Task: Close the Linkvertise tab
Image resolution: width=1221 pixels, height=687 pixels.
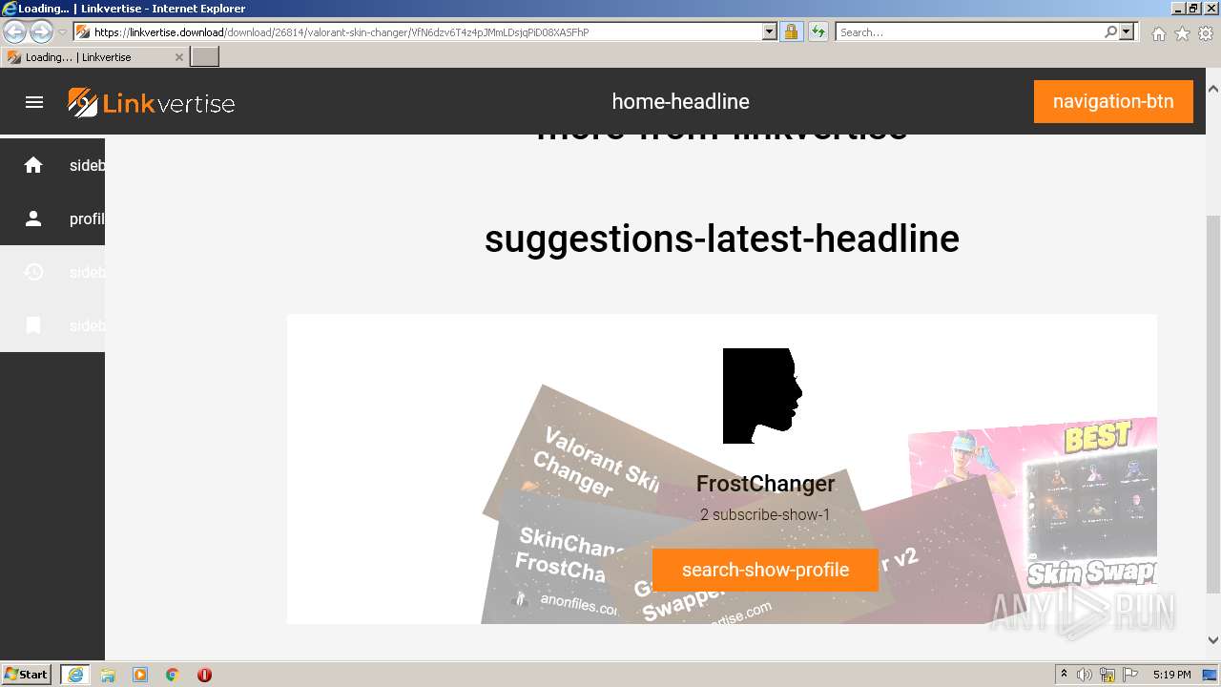Action: click(178, 57)
